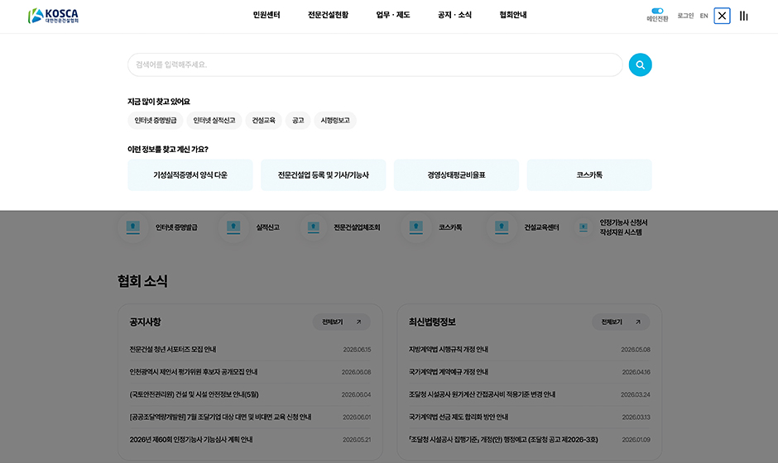This screenshot has height=463, width=778.
Task: Toggle the 메인전환 switch
Action: tap(657, 11)
